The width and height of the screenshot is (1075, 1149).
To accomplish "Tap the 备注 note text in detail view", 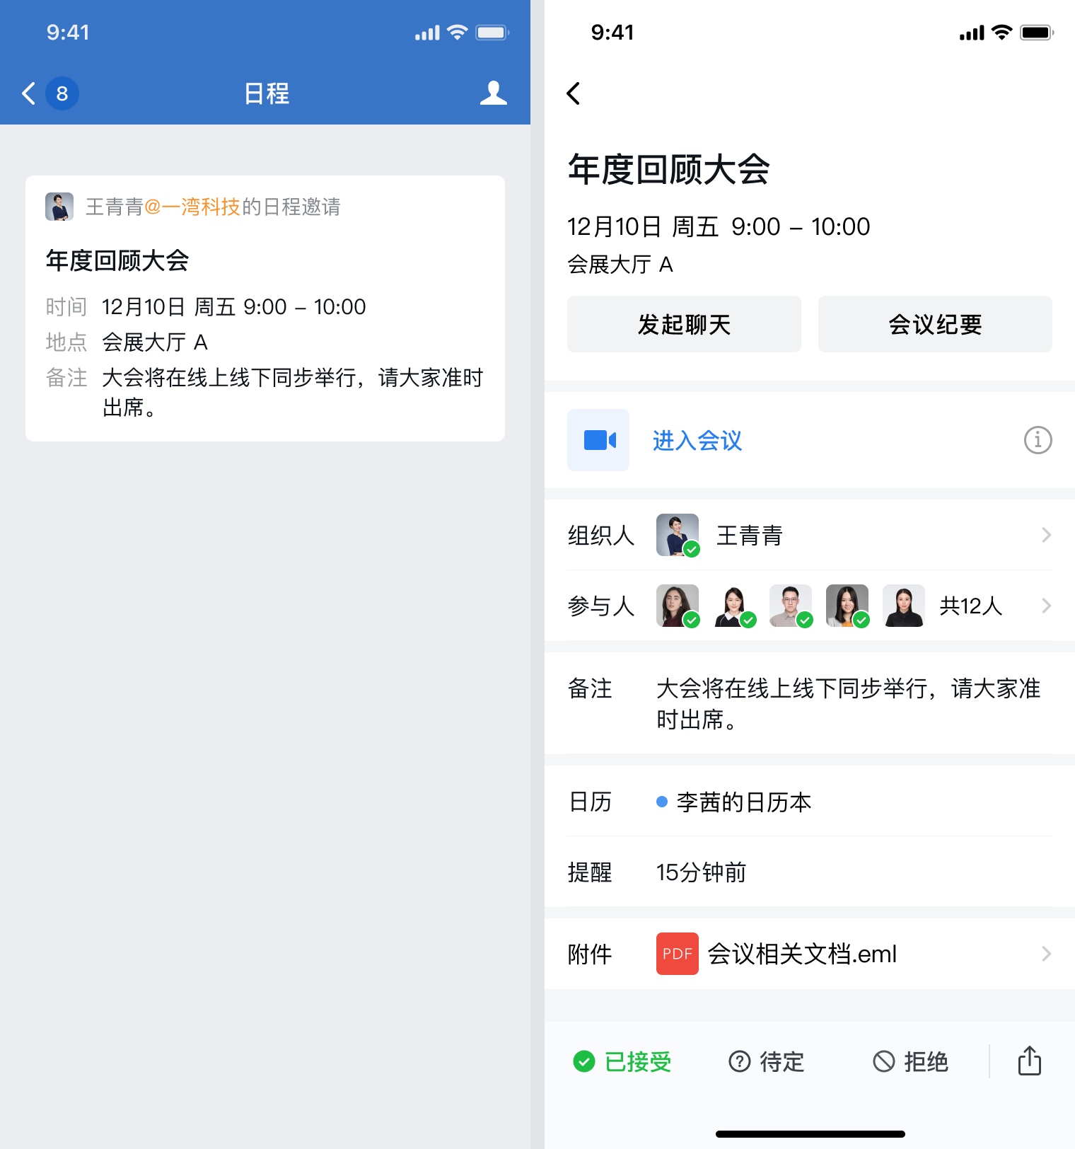I will (x=848, y=703).
